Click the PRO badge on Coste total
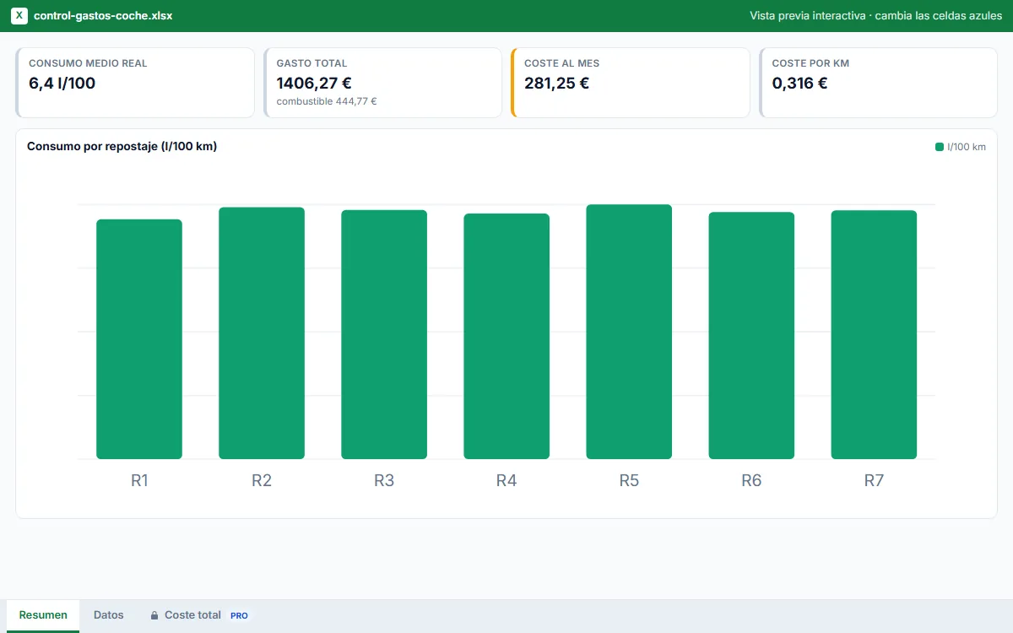 (240, 616)
